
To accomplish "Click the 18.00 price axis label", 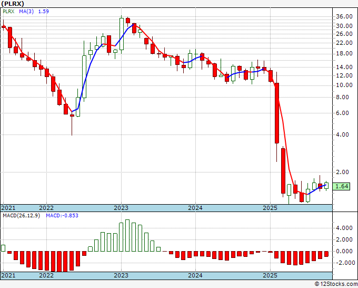I will [344, 53].
